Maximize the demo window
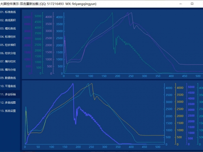This screenshot has width=203, height=152. click(x=192, y=4)
